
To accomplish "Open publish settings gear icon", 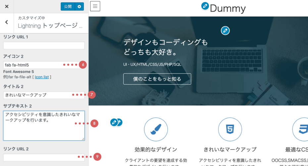I will coord(79,7).
